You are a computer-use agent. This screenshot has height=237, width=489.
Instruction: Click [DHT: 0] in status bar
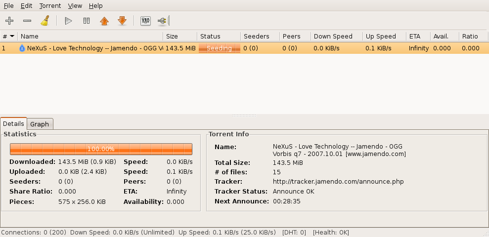294,233
